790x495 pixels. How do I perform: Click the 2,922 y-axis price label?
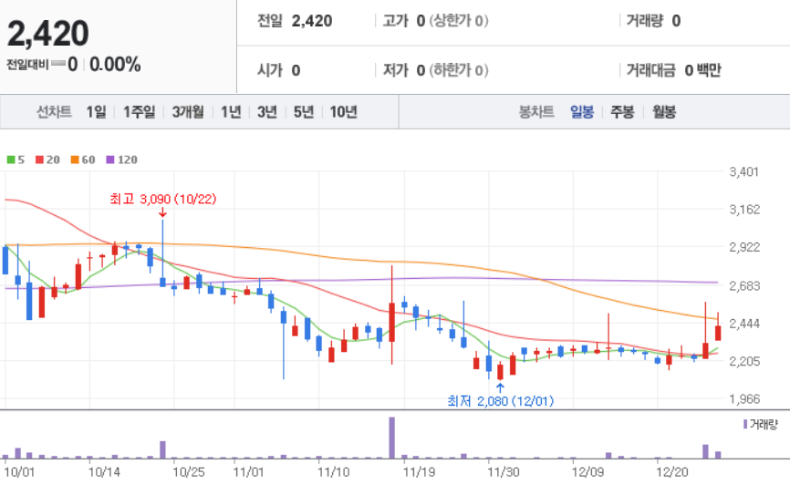pyautogui.click(x=744, y=247)
